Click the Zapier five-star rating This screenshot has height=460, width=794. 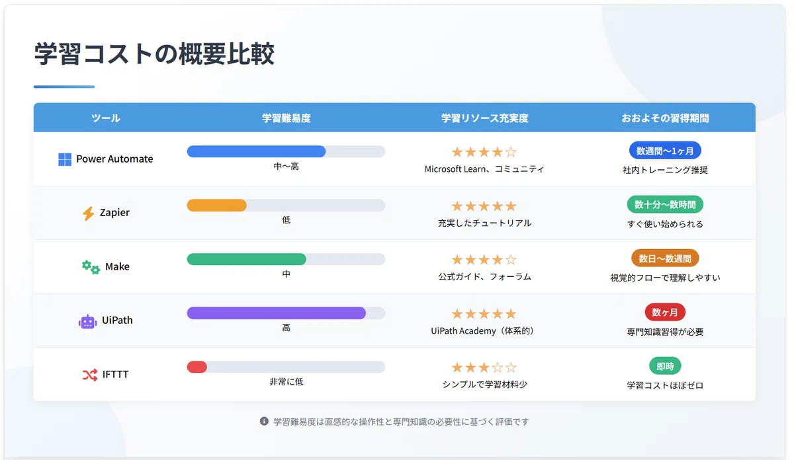(484, 206)
